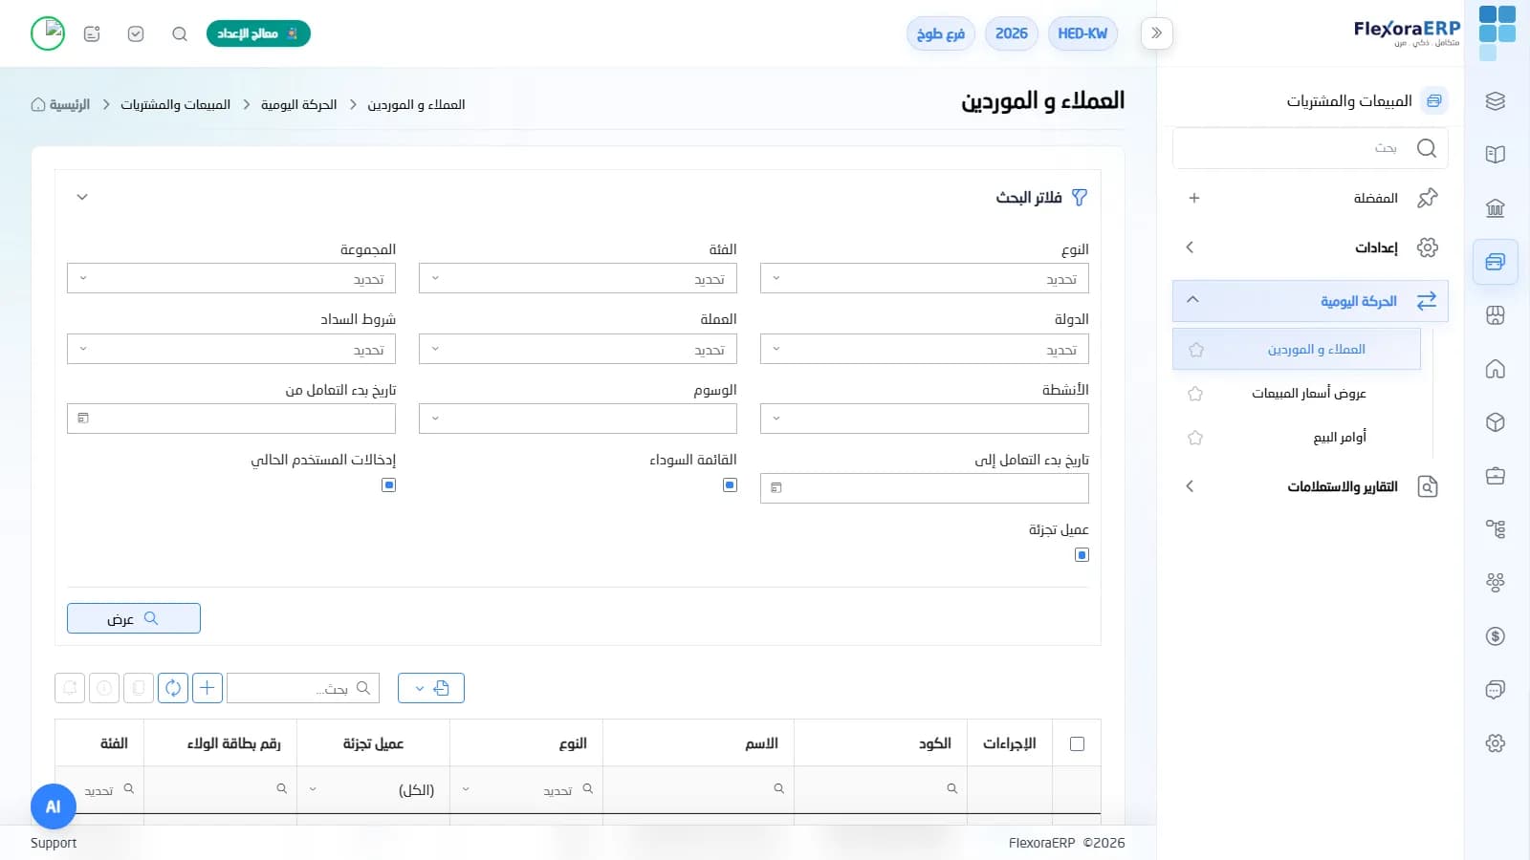1530x860 pixels.
Task: Click the magnifier search icon in the top bar
Action: 180,34
